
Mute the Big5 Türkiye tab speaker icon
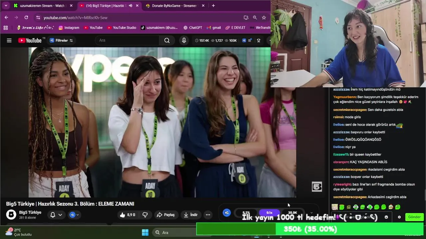(x=130, y=6)
